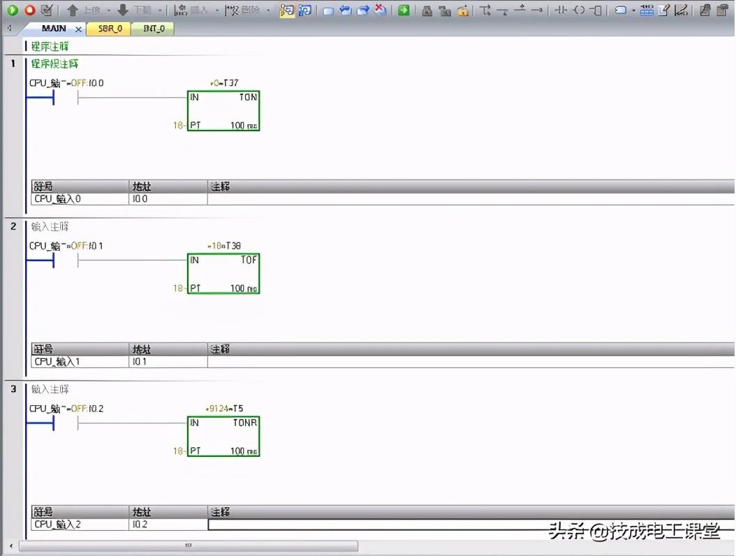Click the compile program icon
This screenshot has width=736, height=556.
point(47,10)
